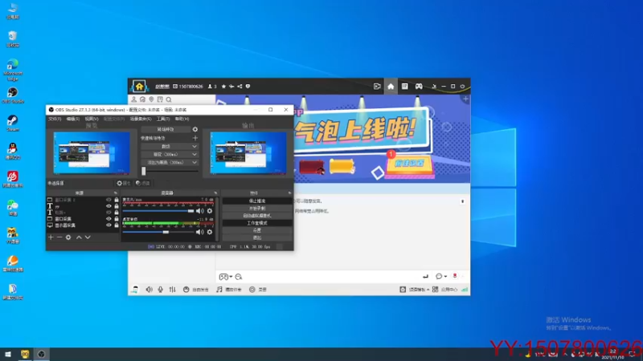The image size is (643, 361).
Task: Open settings gear for microphone audio channel
Action: tap(210, 211)
